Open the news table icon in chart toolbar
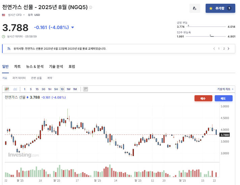Viewport: 240px width, 185px height. (x=85, y=89)
